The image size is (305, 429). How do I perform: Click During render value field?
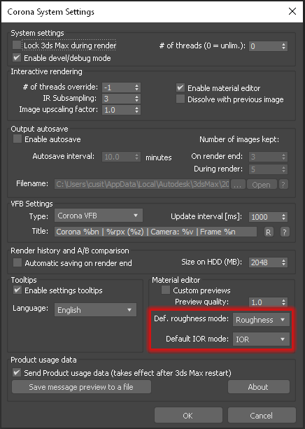pyautogui.click(x=264, y=169)
